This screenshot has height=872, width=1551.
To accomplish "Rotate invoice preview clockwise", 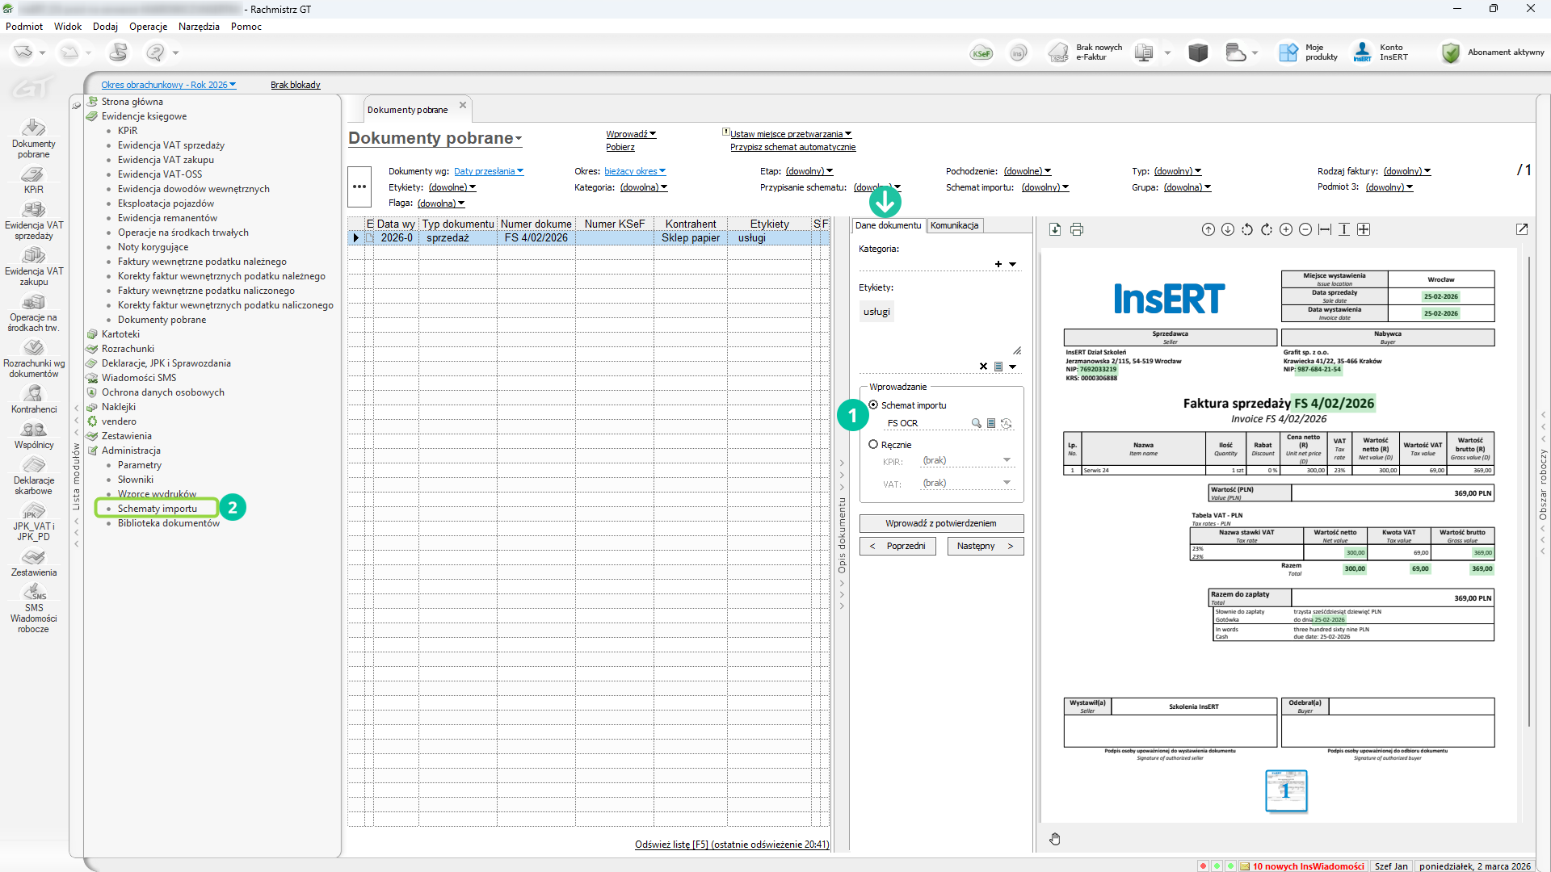I will pyautogui.click(x=1267, y=230).
